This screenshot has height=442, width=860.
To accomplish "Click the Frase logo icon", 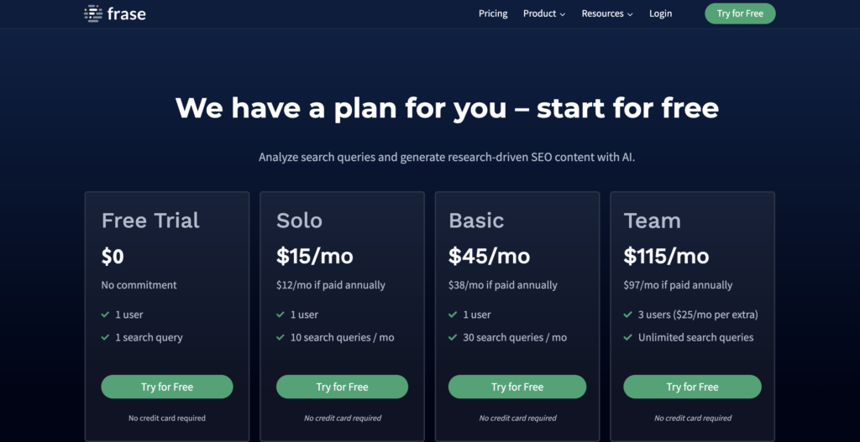I will tap(93, 13).
